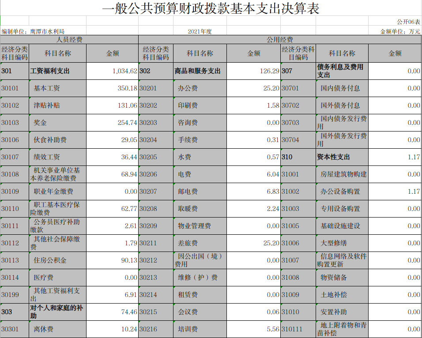
Task: Click the 金额单位：万元 cell
Action: [400, 31]
